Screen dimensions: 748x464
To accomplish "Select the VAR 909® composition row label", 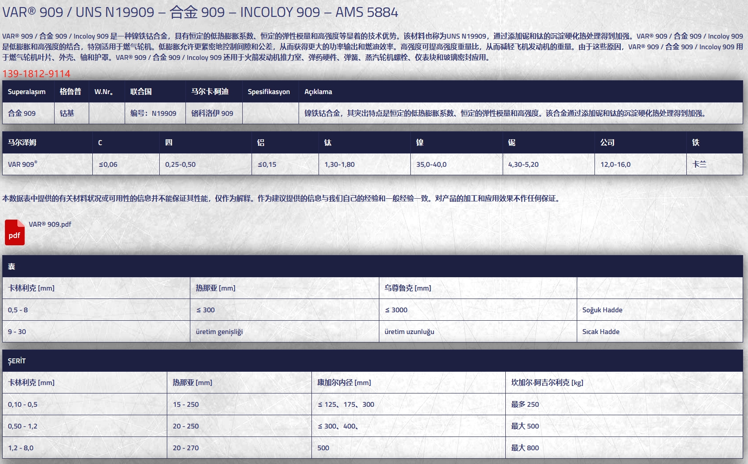I will point(47,164).
